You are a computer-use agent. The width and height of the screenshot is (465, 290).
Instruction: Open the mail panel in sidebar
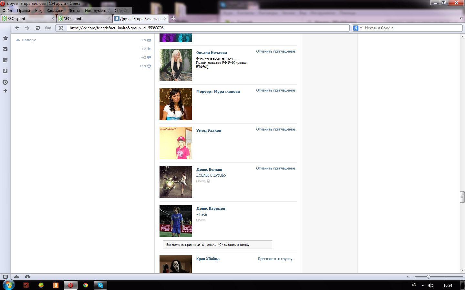[5, 49]
